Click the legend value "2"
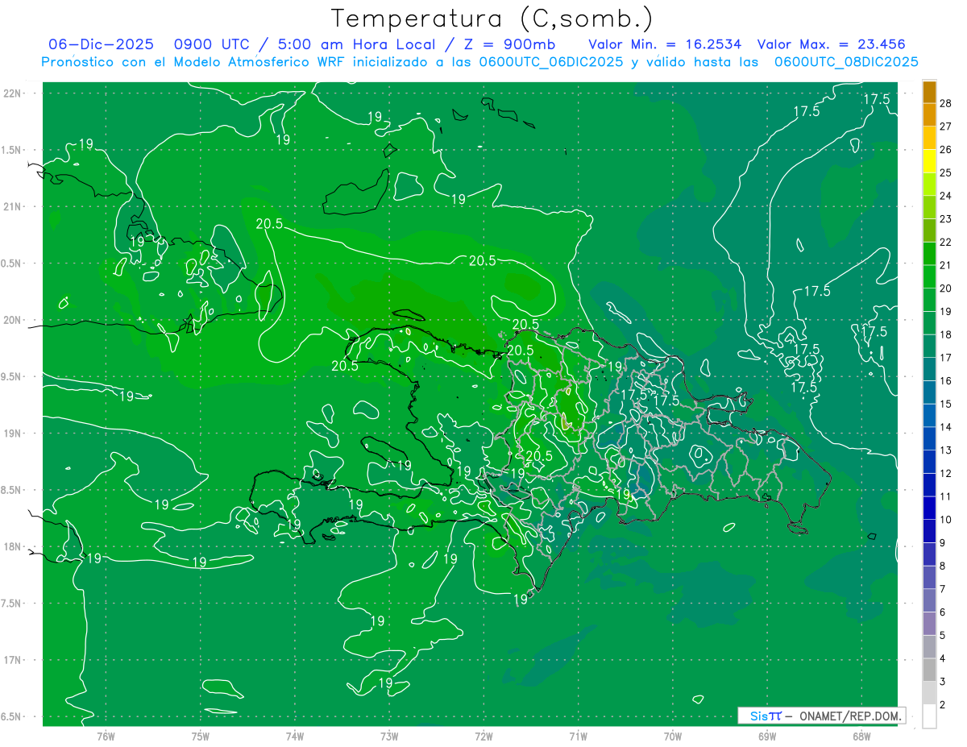The width and height of the screenshot is (967, 747). point(943,705)
